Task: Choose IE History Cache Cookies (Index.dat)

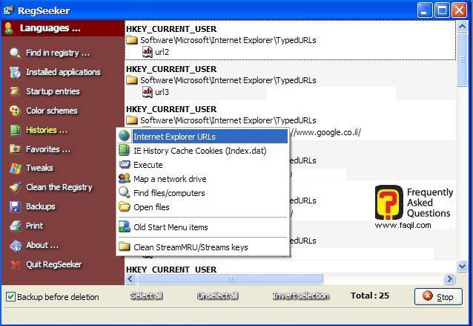Action: click(199, 151)
